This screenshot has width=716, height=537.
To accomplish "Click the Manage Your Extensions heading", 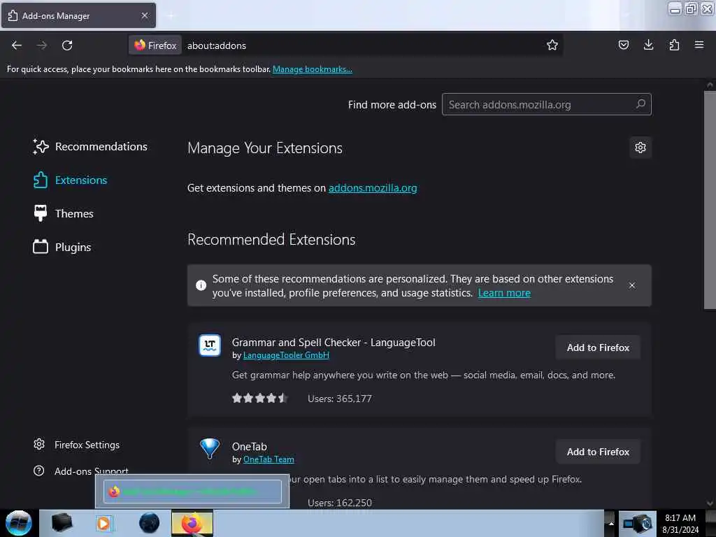I will coord(265,148).
